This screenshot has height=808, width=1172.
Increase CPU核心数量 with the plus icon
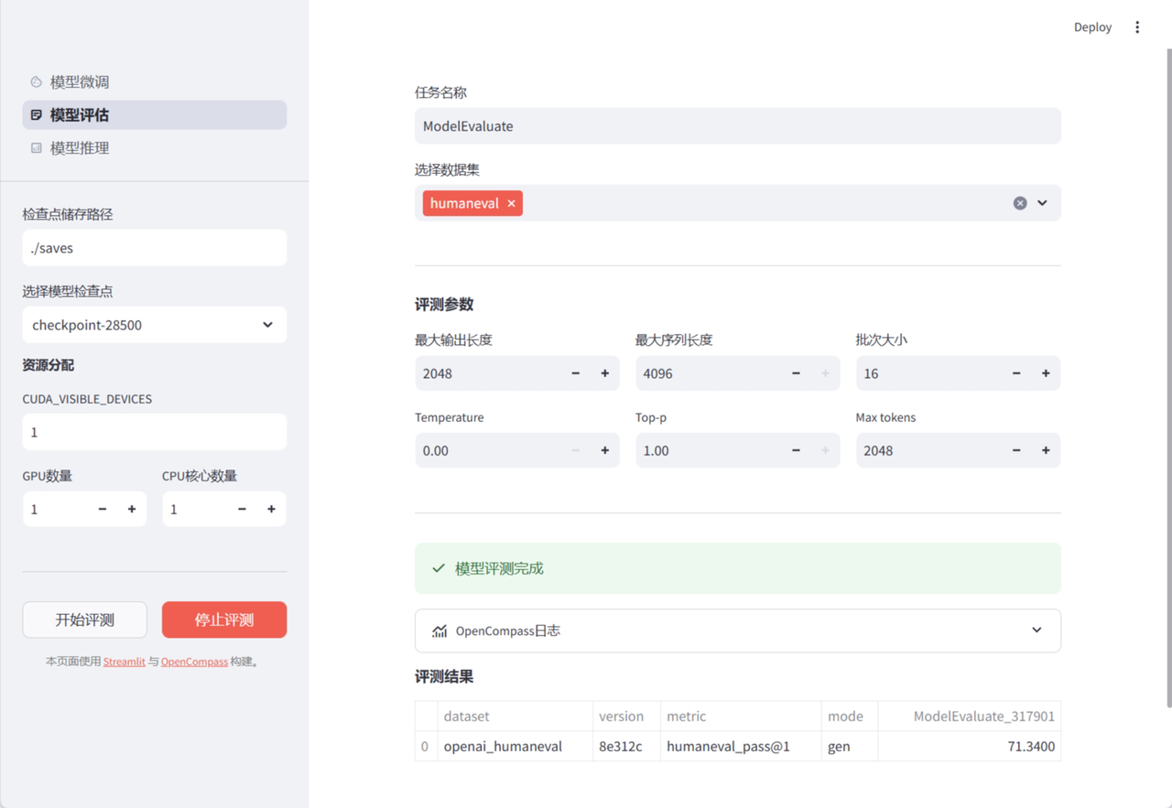click(x=272, y=509)
